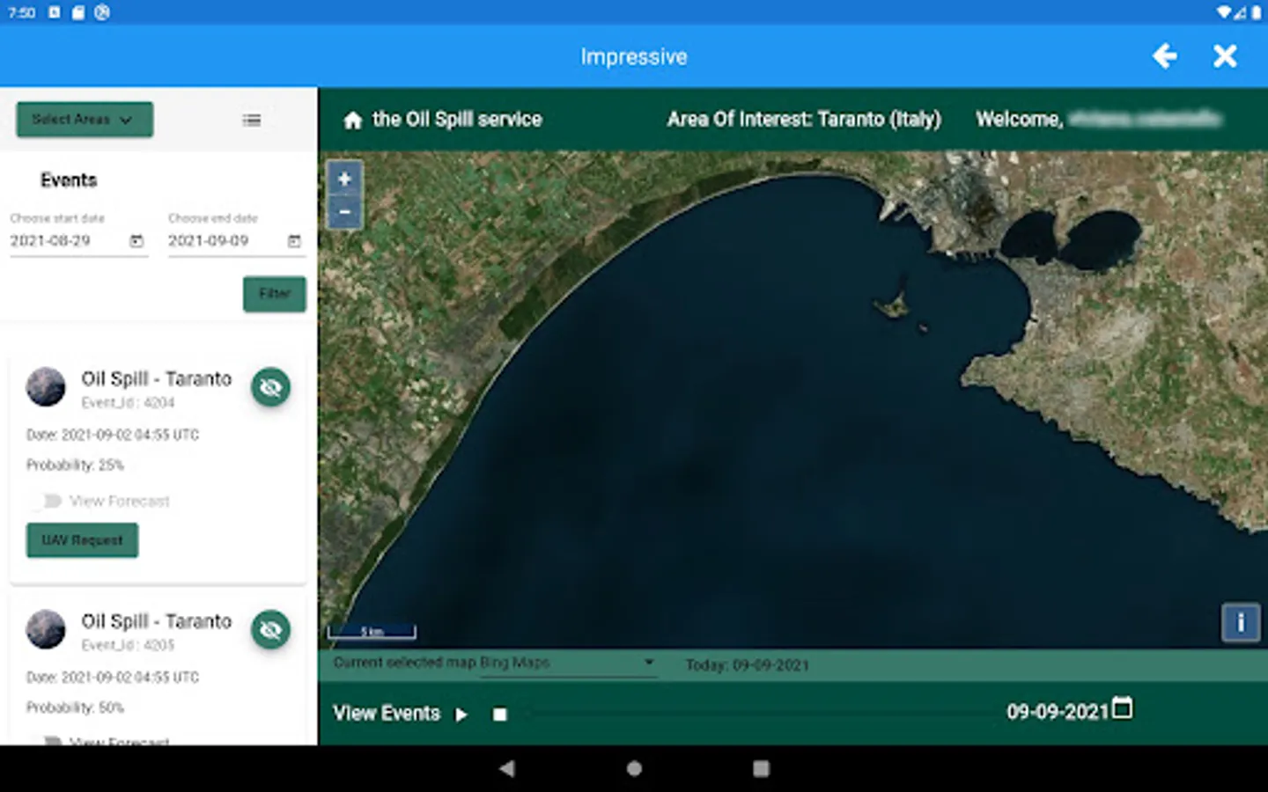1268x792 pixels.
Task: Enable View Forecast for event 4204
Action: pyautogui.click(x=46, y=501)
